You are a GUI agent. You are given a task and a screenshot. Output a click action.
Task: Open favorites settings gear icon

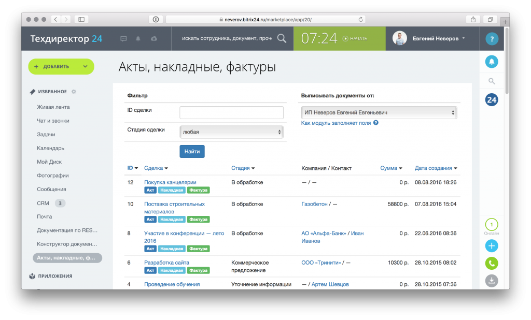74,92
